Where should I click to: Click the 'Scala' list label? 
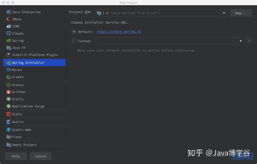point(17,114)
